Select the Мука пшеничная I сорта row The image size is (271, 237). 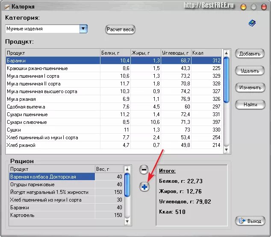click(x=114, y=76)
